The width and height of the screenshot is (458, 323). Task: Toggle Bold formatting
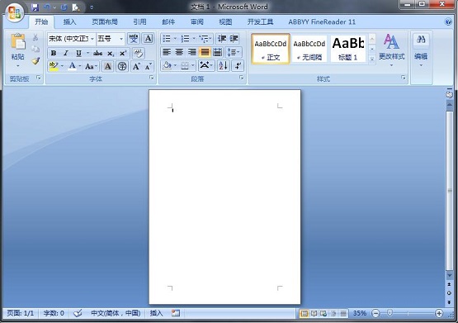54,53
